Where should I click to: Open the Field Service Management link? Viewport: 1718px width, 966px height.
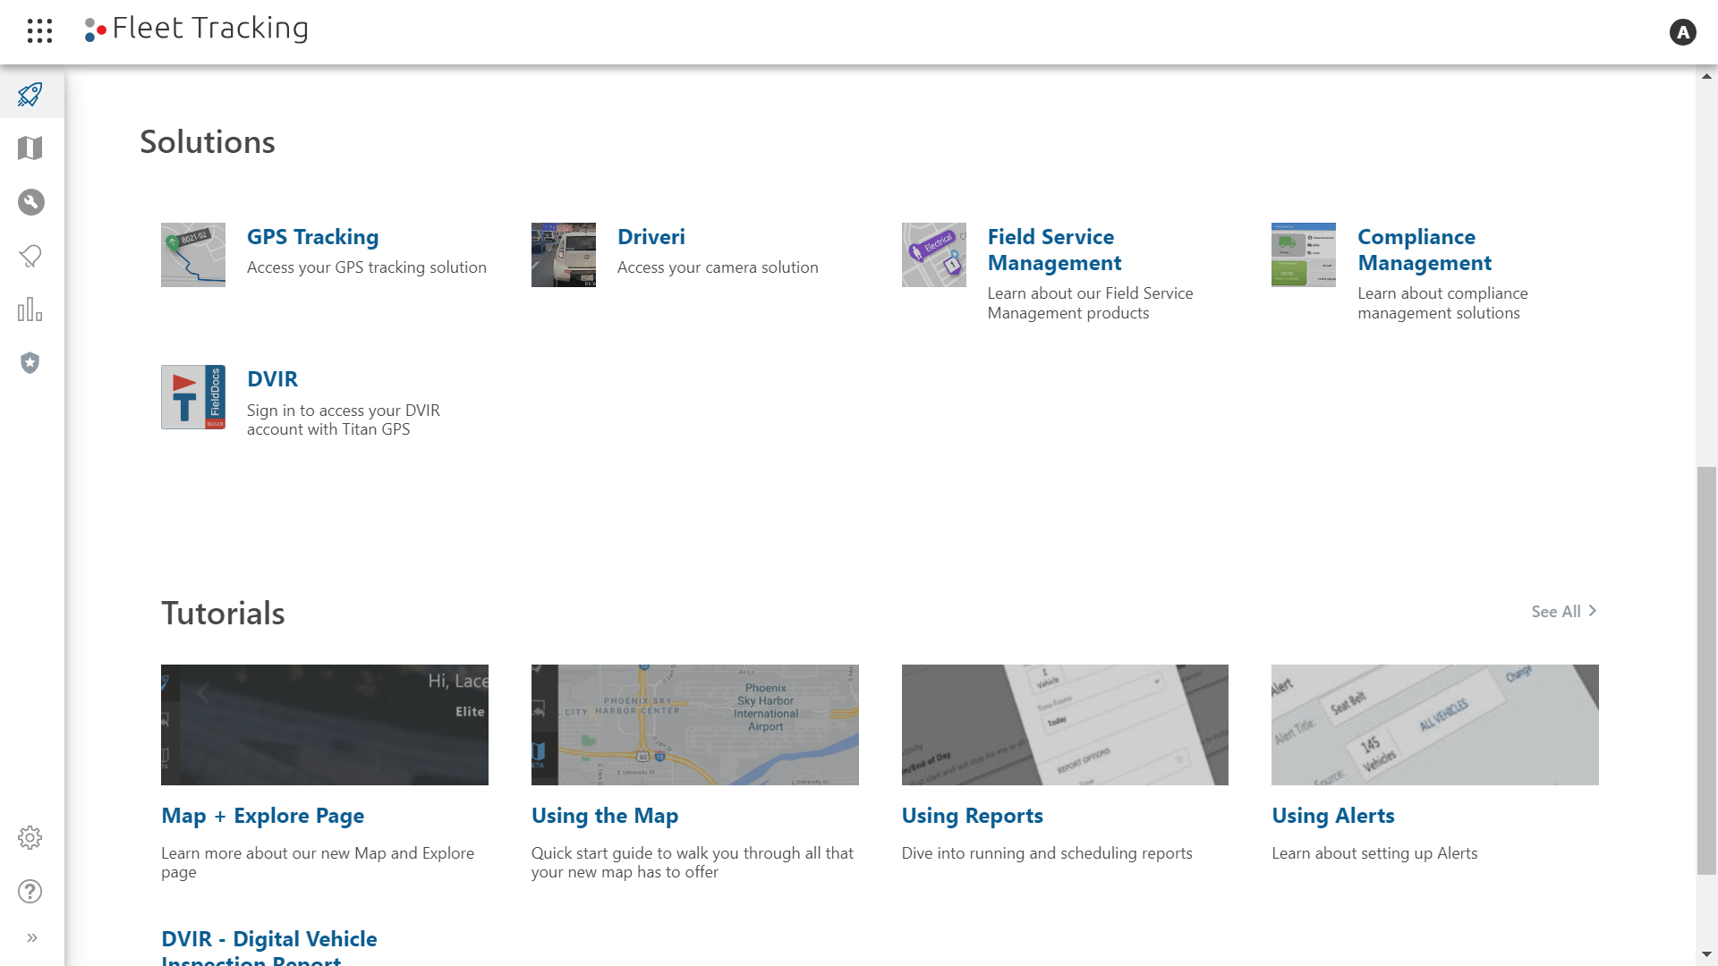[1054, 250]
